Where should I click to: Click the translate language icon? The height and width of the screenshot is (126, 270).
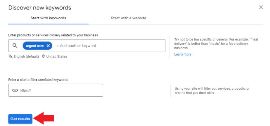click(10, 56)
